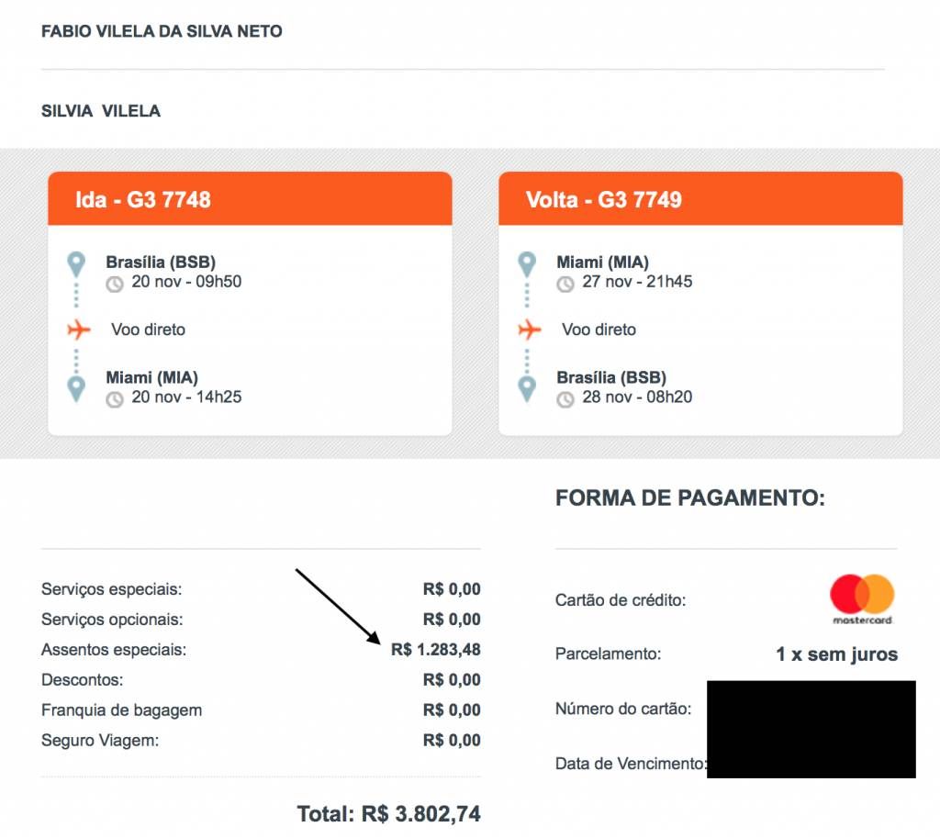Screen dimensions: 940x838
Task: Click clock icon beside 28 nov - 08h20
Action: point(565,399)
